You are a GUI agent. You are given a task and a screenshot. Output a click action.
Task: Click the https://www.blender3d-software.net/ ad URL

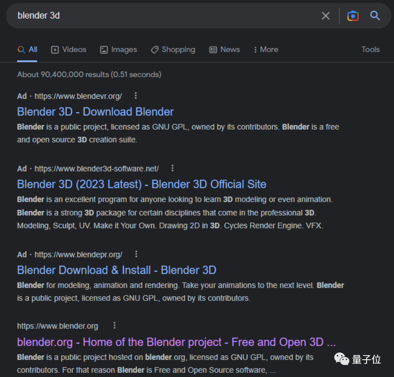96,169
